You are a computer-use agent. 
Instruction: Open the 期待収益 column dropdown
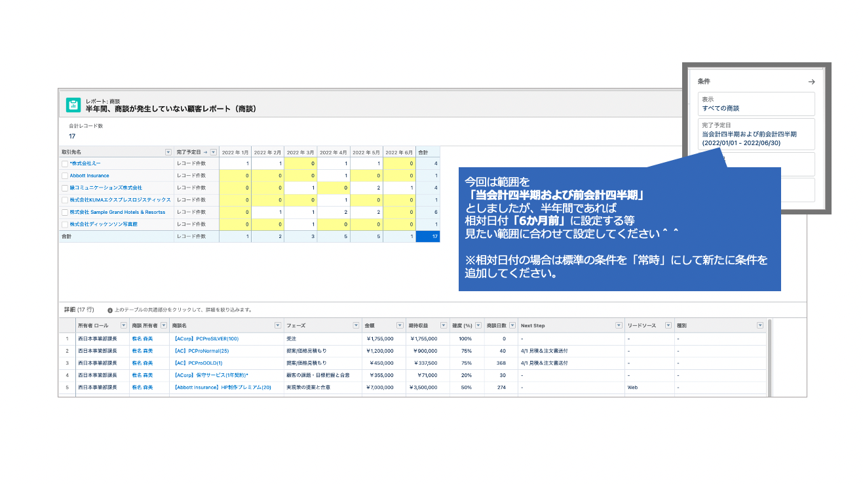pyautogui.click(x=444, y=325)
